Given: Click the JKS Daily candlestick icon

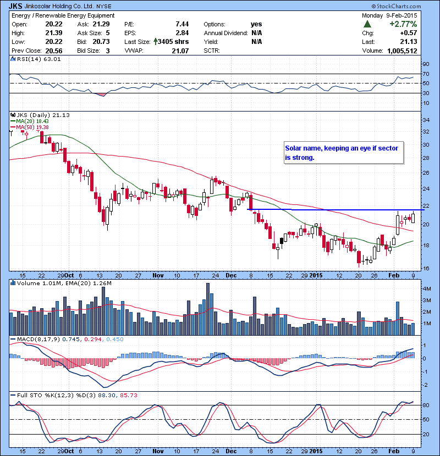Looking at the screenshot, I should (13, 115).
